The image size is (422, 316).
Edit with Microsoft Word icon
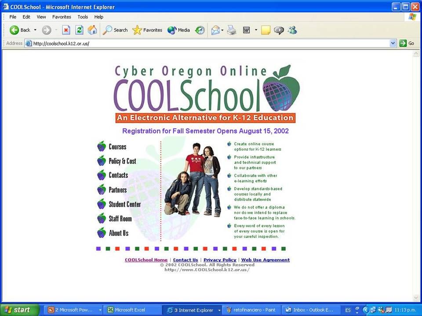click(x=246, y=30)
